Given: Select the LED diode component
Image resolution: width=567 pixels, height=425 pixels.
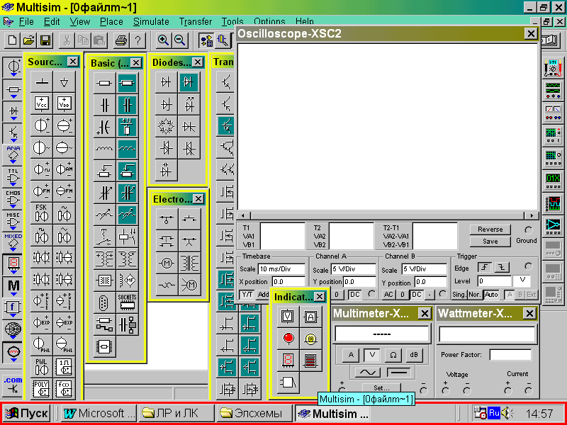Looking at the screenshot, I should point(189,104).
